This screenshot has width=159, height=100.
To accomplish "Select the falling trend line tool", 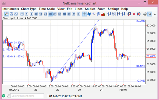I will click(114, 14).
